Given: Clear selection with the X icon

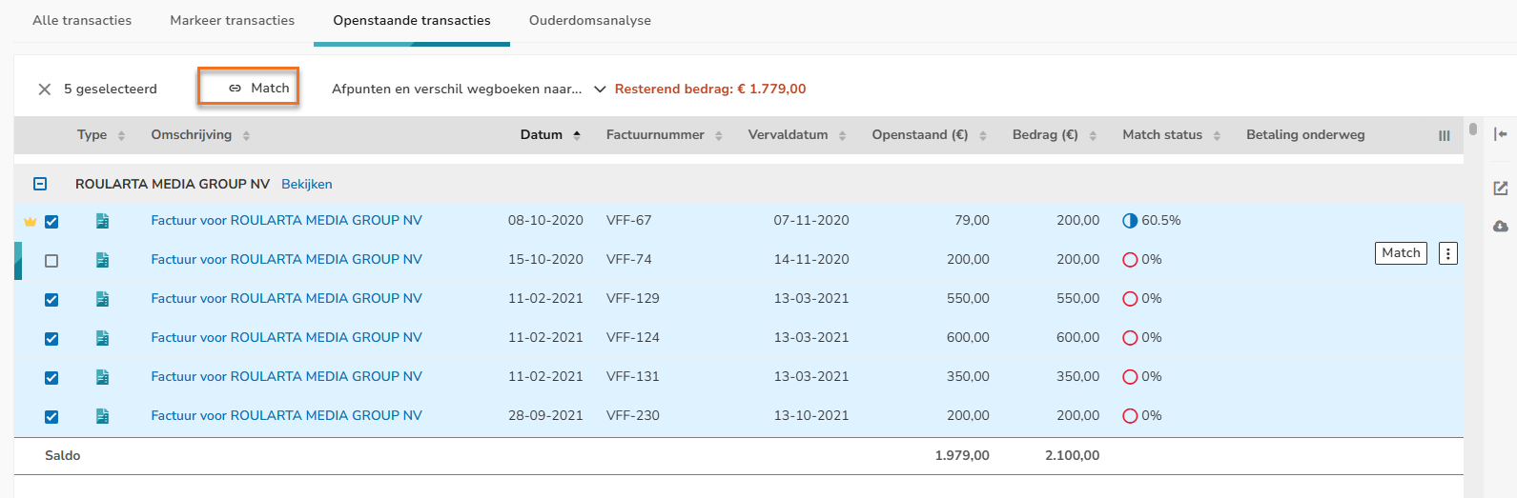Looking at the screenshot, I should click(44, 90).
